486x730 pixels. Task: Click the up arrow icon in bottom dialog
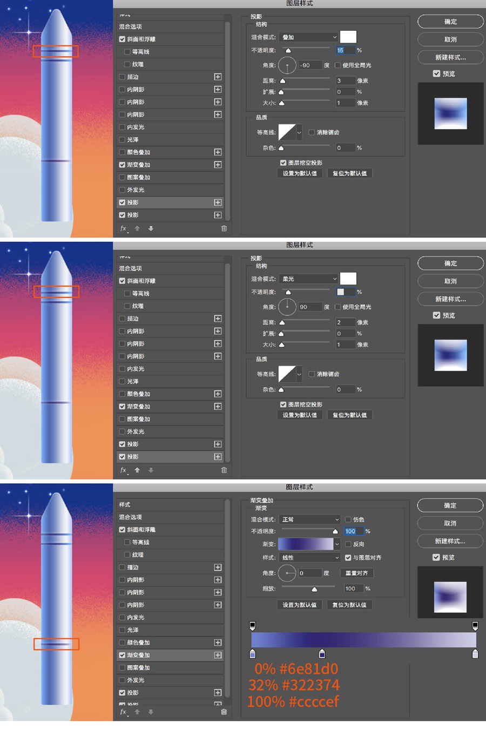click(137, 712)
